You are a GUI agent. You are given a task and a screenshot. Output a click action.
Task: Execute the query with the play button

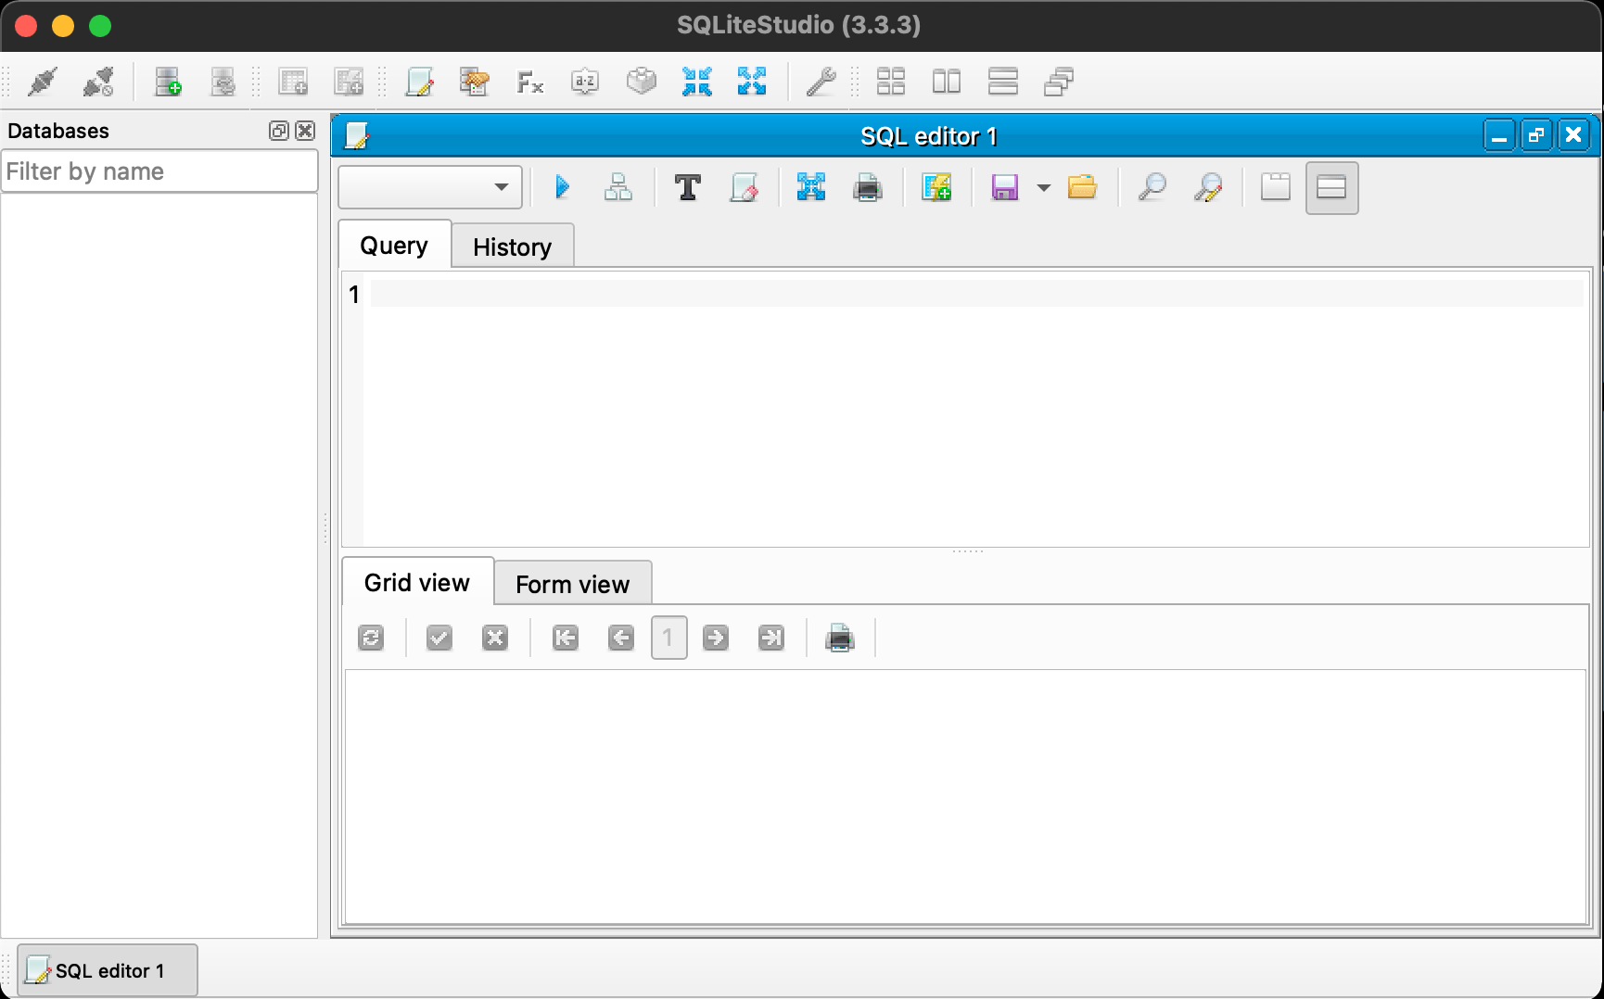click(x=562, y=187)
